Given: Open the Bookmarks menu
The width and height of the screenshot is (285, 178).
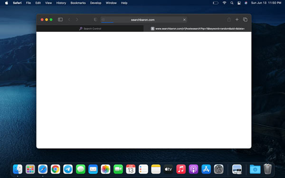Looking at the screenshot, I should tap(78, 3).
